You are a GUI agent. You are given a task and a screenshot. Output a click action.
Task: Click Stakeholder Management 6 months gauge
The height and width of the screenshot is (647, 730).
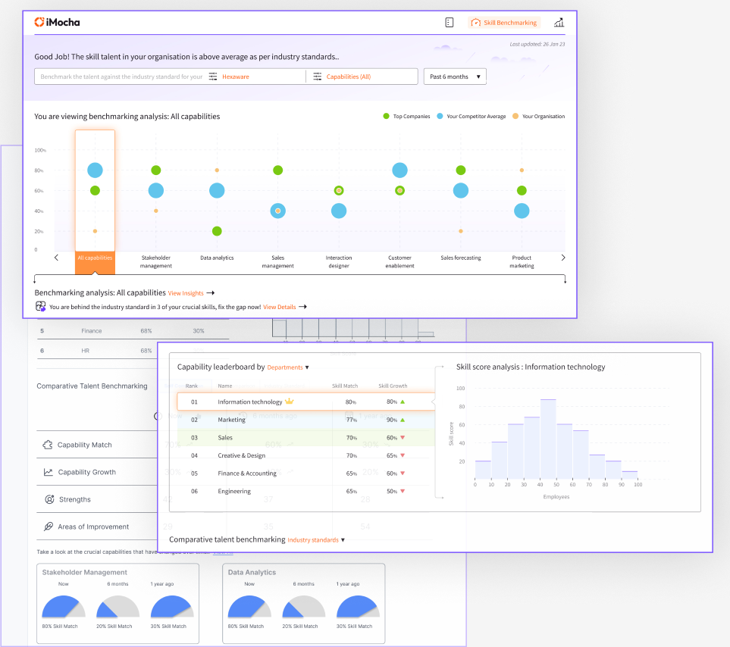coord(117,606)
